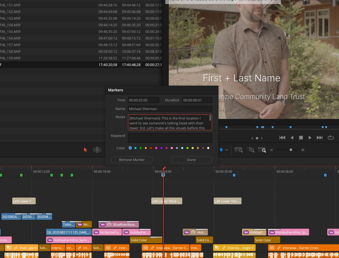Click Done in the Markers dialog
339x258 pixels.
191,160
